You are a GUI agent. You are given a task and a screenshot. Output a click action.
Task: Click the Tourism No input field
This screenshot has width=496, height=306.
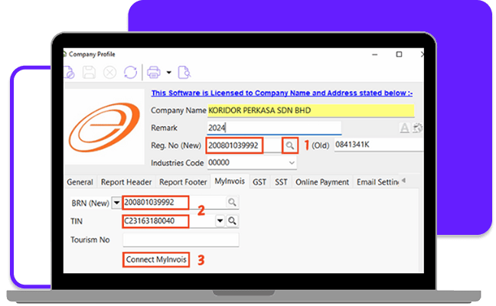click(x=181, y=240)
